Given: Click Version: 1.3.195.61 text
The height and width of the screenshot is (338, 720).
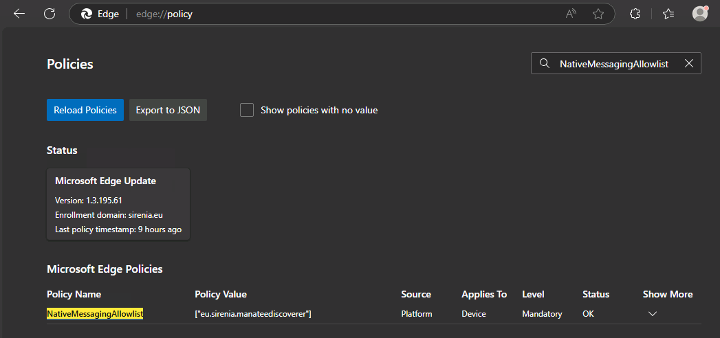Looking at the screenshot, I should coord(88,201).
